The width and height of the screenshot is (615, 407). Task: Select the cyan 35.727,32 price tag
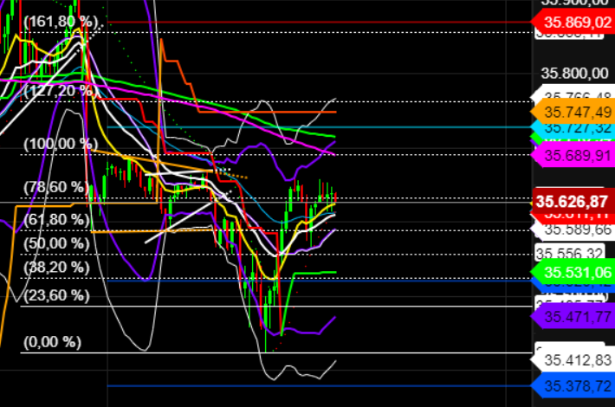(573, 128)
